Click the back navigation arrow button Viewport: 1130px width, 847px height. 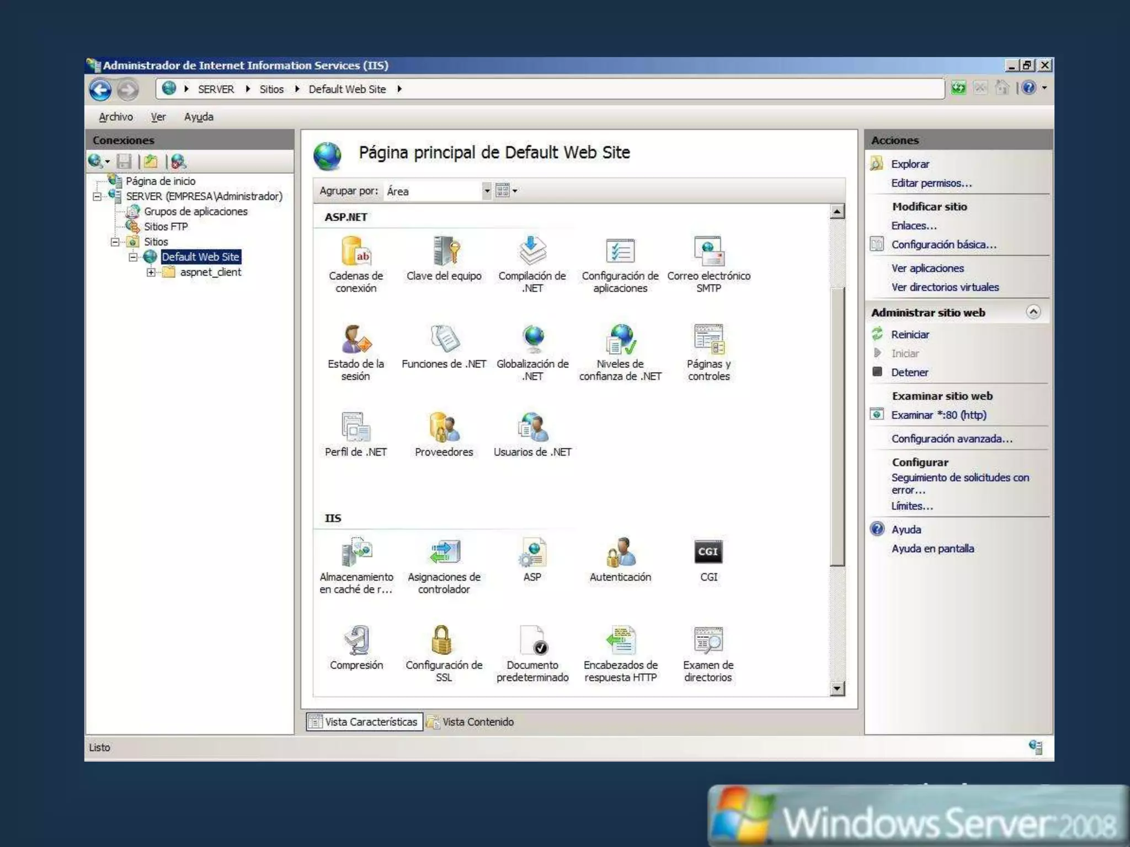point(100,89)
